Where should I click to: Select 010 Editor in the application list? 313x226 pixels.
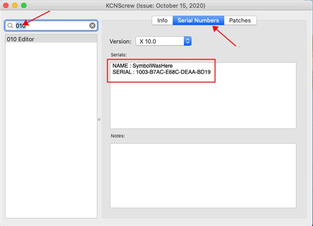coord(51,39)
